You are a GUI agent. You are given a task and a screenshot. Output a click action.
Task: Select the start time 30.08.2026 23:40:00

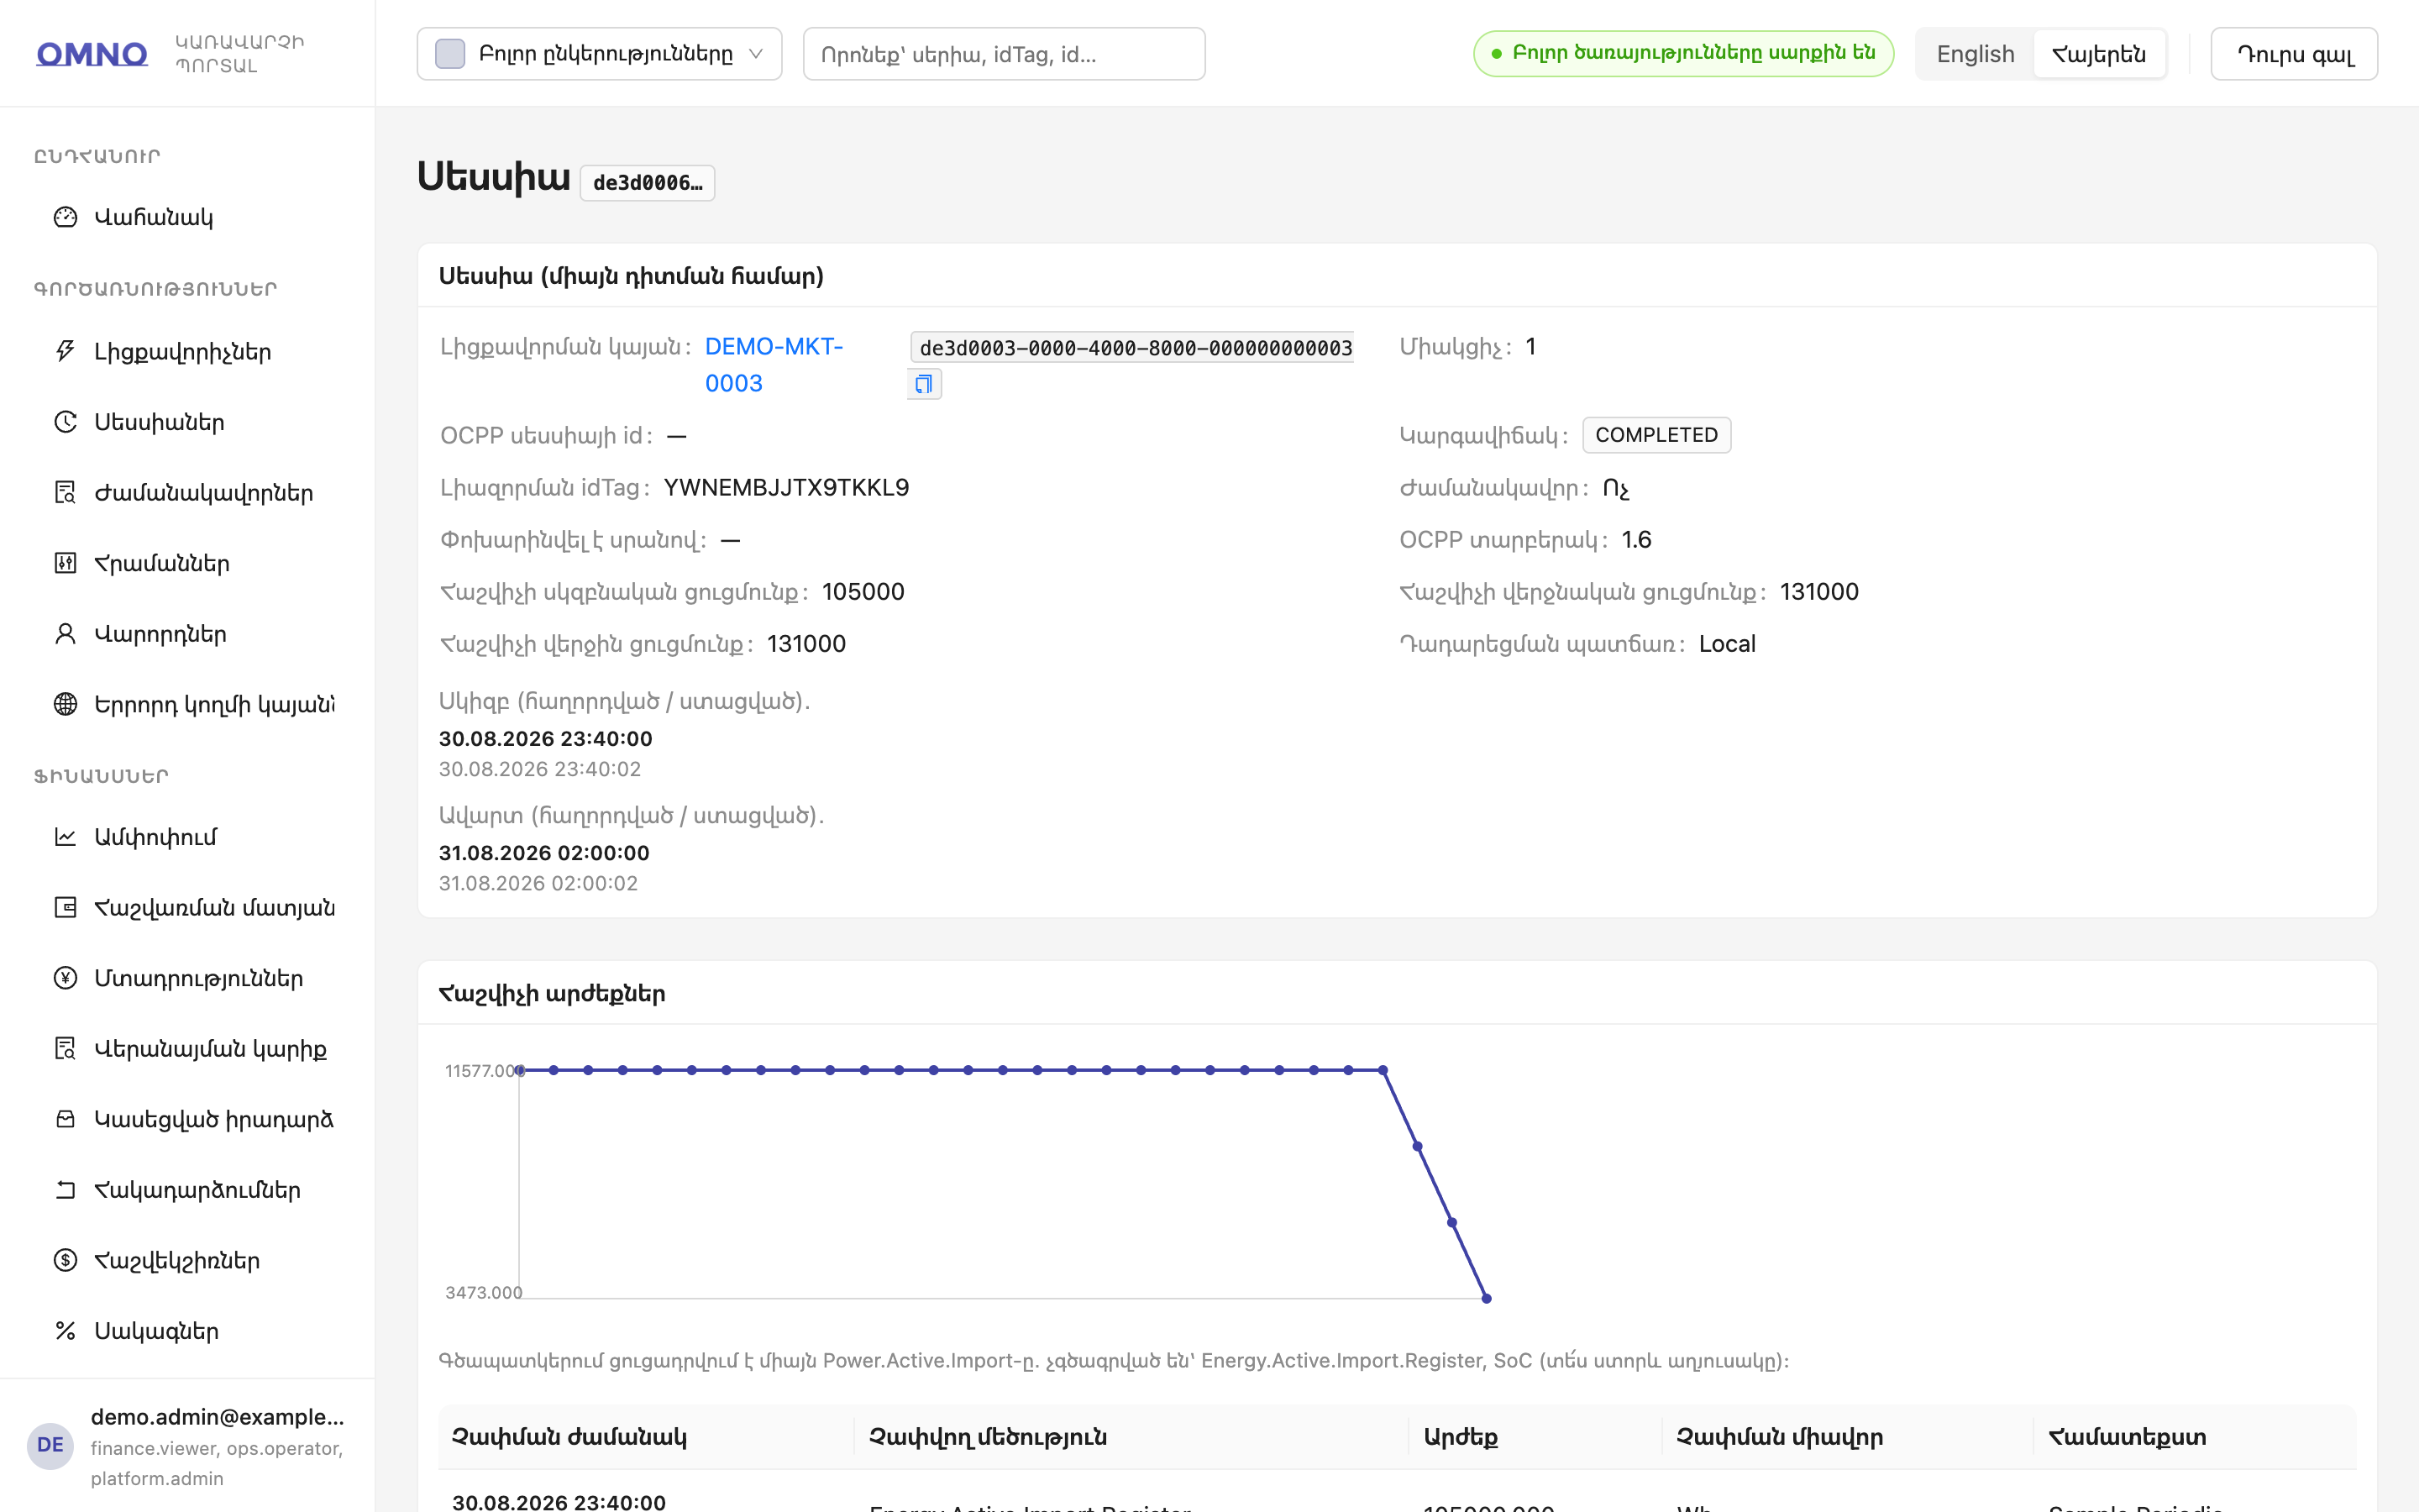pyautogui.click(x=546, y=739)
